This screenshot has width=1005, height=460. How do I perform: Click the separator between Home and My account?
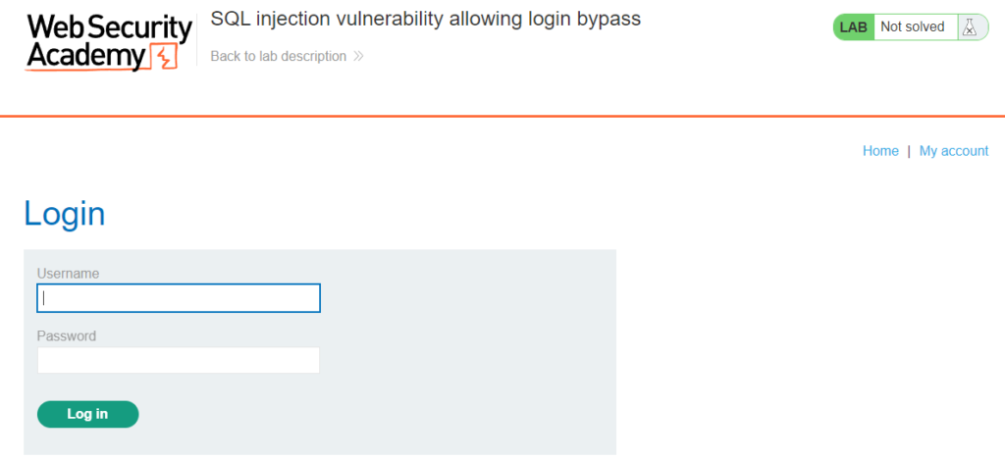click(x=909, y=151)
